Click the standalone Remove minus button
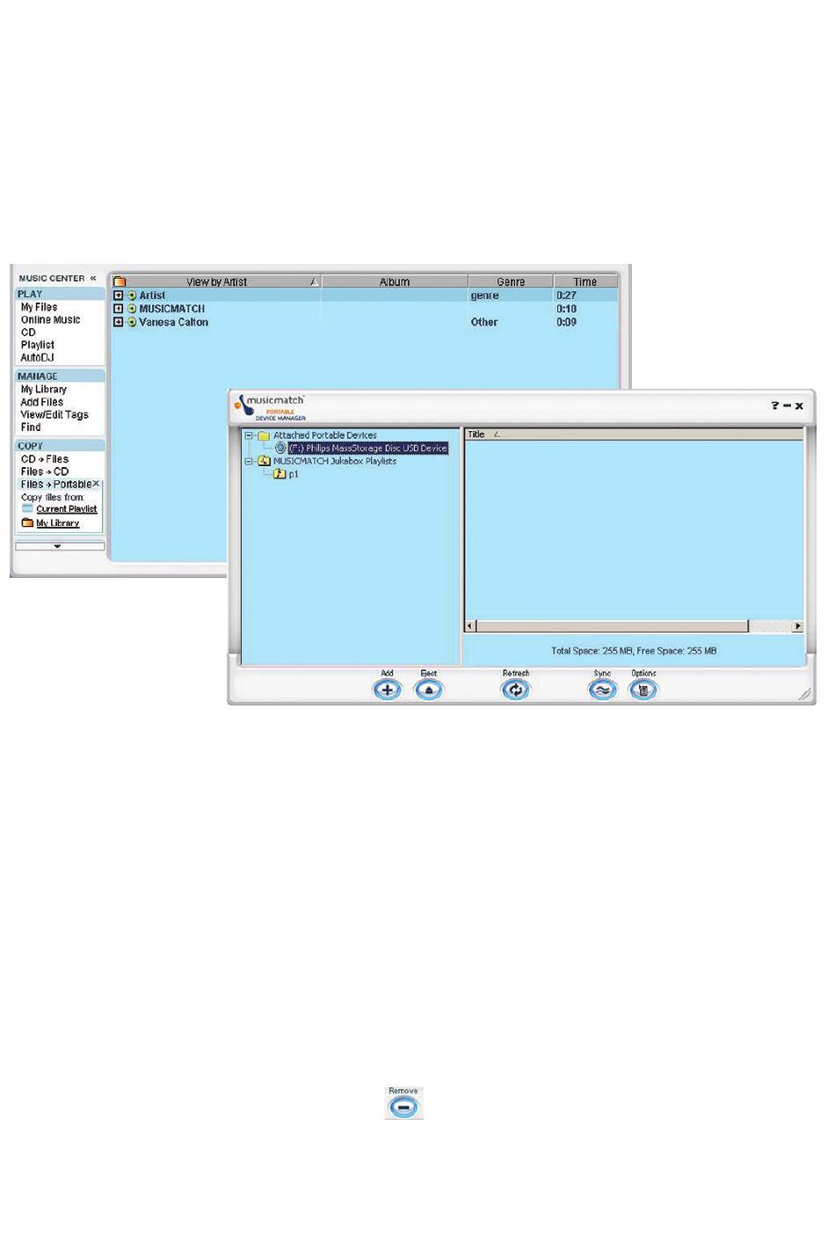Screen dimensions: 835x1235 tap(403, 1107)
